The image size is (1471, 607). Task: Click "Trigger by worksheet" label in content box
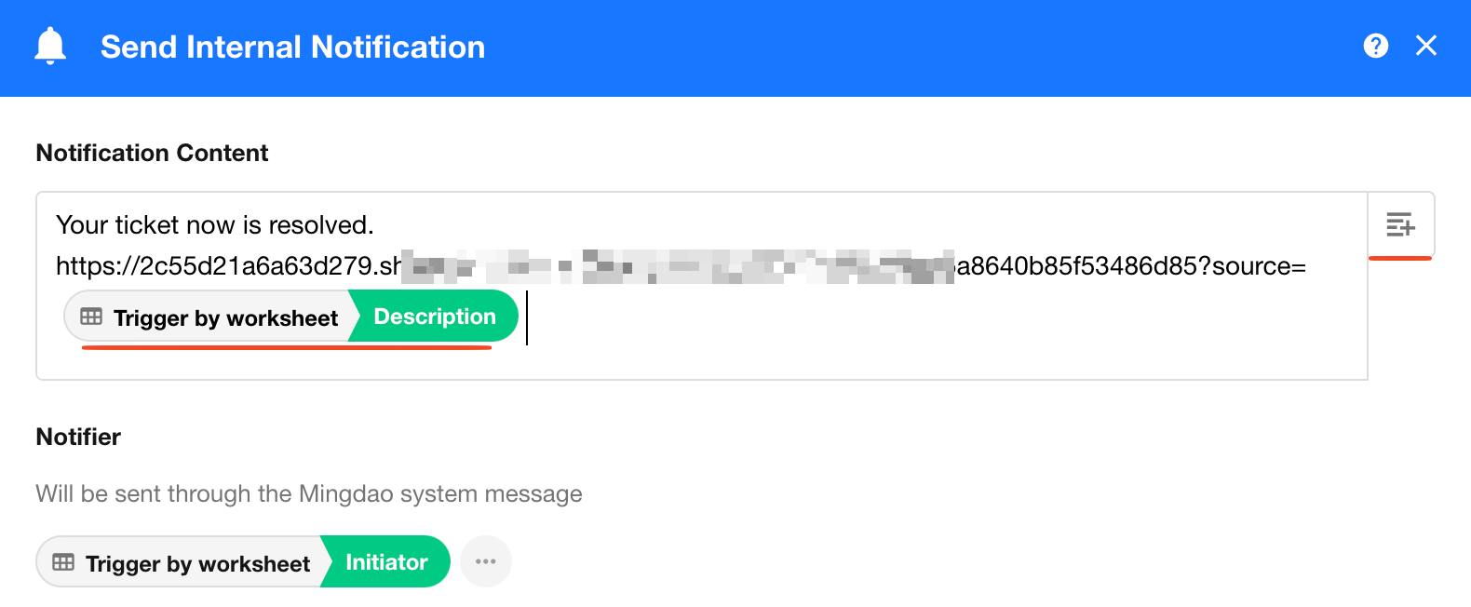(x=225, y=317)
